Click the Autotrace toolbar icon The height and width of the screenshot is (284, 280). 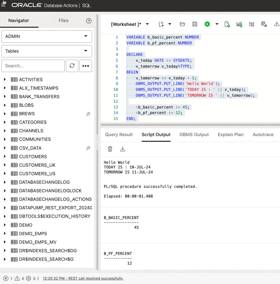251,24
